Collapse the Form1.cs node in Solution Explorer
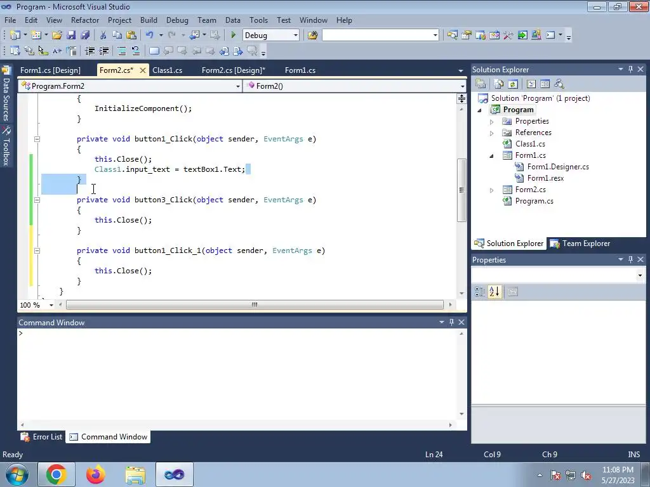Image resolution: width=650 pixels, height=487 pixels. tap(492, 156)
